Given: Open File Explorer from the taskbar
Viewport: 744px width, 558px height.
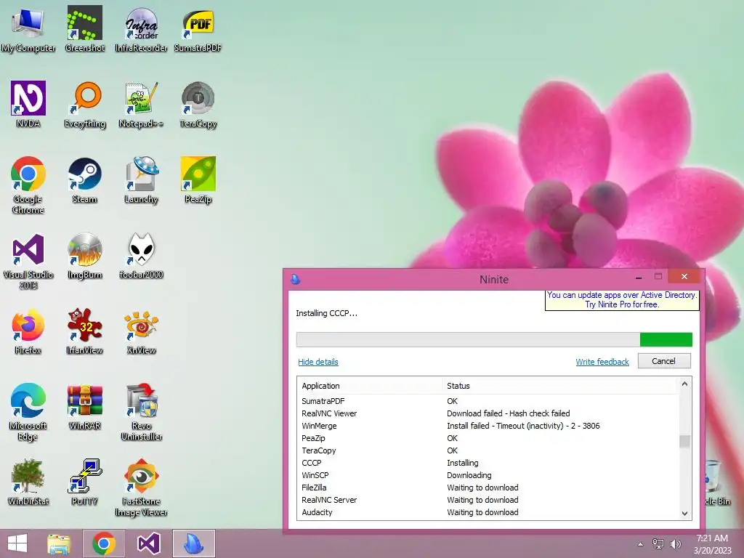Looking at the screenshot, I should point(59,543).
